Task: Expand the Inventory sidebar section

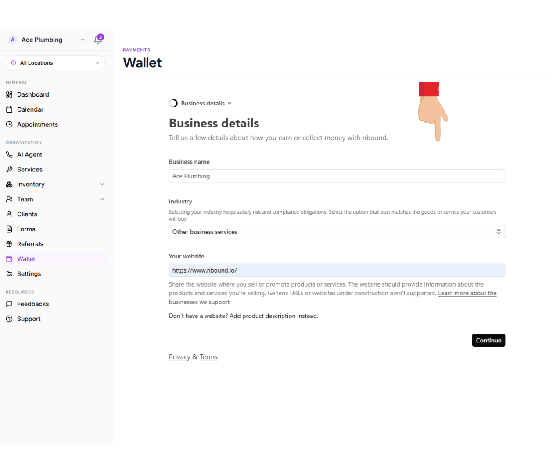Action: tap(102, 184)
